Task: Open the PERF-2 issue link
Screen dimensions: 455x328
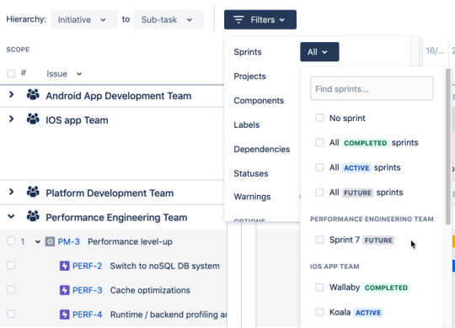Action: [87, 266]
